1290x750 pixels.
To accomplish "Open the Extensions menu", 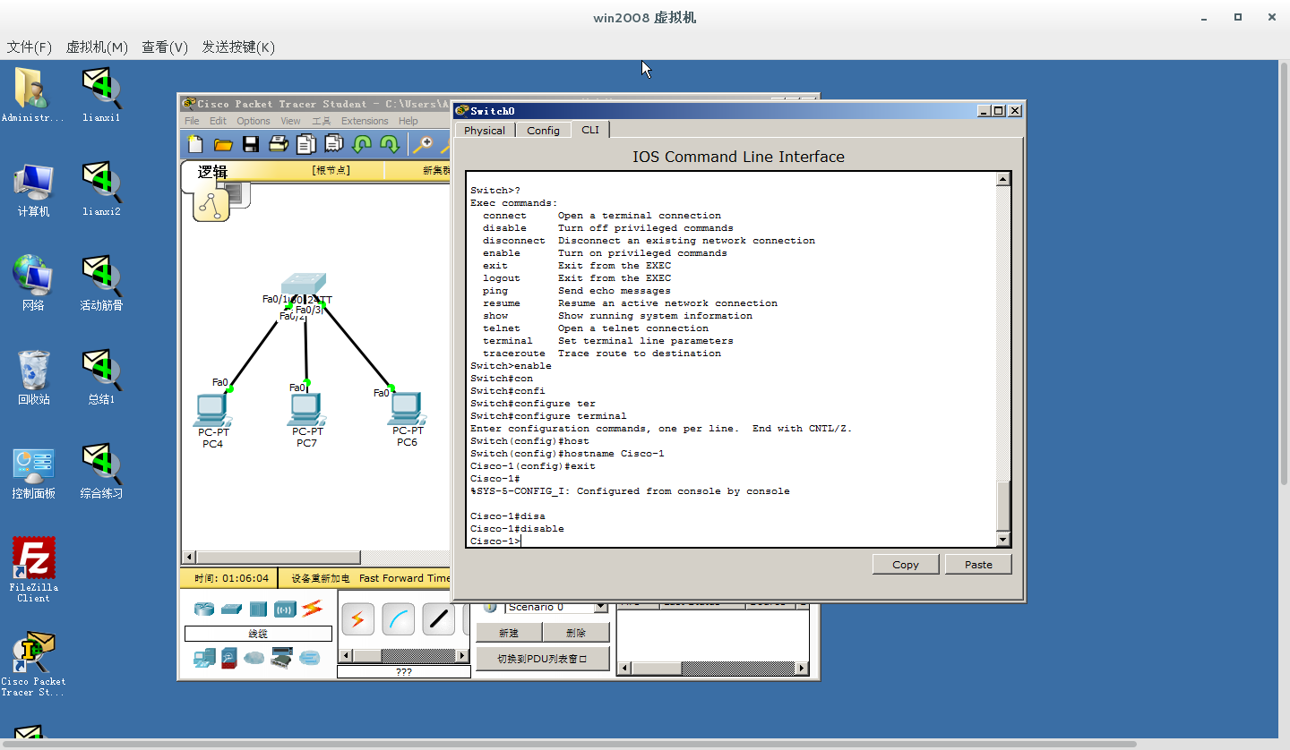I will pos(365,121).
